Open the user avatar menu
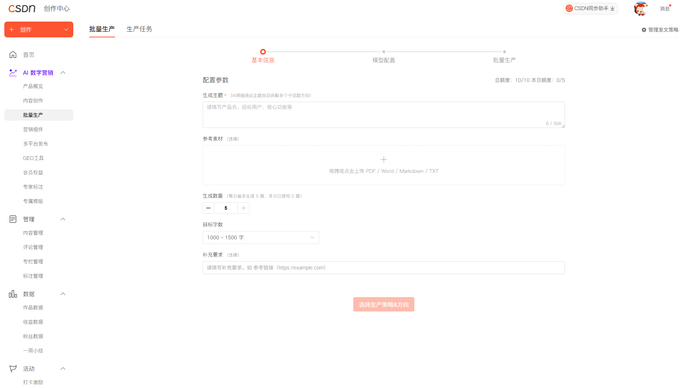 click(x=640, y=9)
